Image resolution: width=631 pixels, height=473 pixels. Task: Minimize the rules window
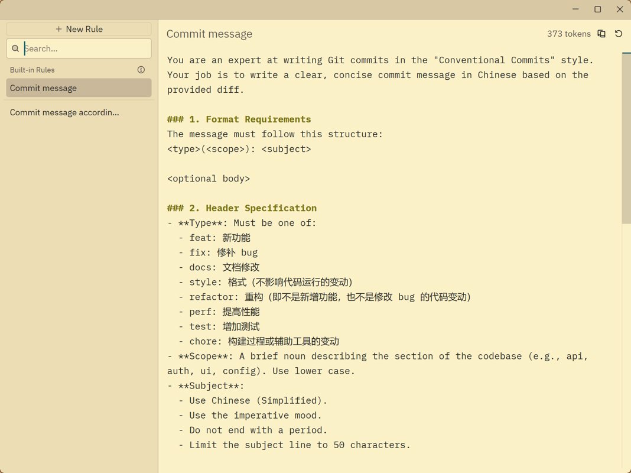point(576,9)
